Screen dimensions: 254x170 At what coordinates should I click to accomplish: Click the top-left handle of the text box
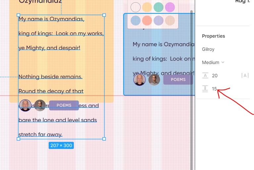pyautogui.click(x=18, y=15)
